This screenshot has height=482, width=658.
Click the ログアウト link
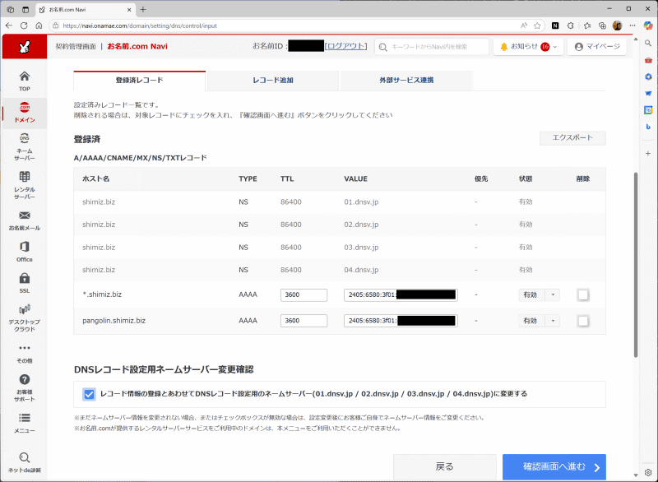tap(346, 46)
